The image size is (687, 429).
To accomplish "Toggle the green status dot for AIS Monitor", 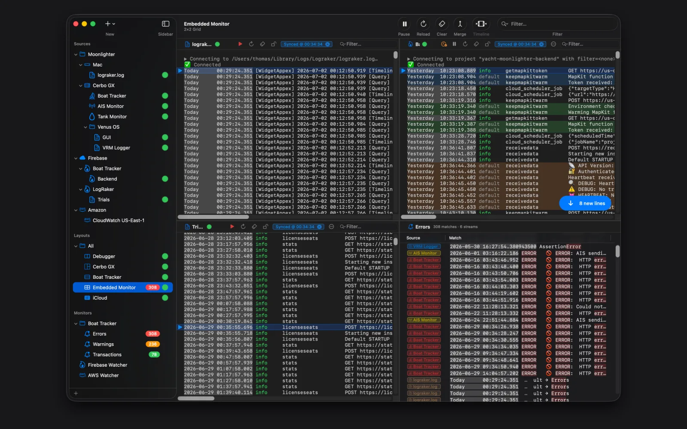I will [165, 106].
